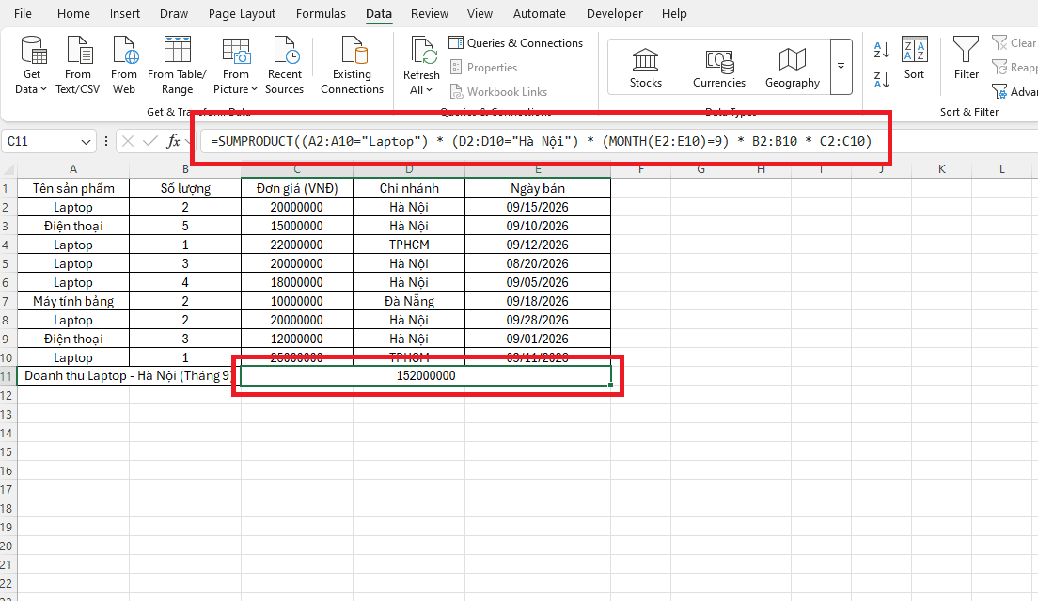Screen dimensions: 1038x601
Task: Select the date cell 09/15/2026
Action: coord(538,207)
